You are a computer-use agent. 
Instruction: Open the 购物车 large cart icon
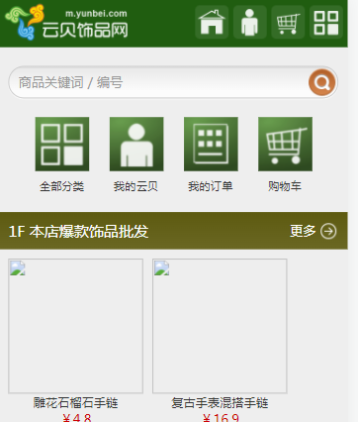pos(285,144)
